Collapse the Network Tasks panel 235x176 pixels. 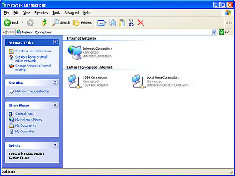point(55,42)
